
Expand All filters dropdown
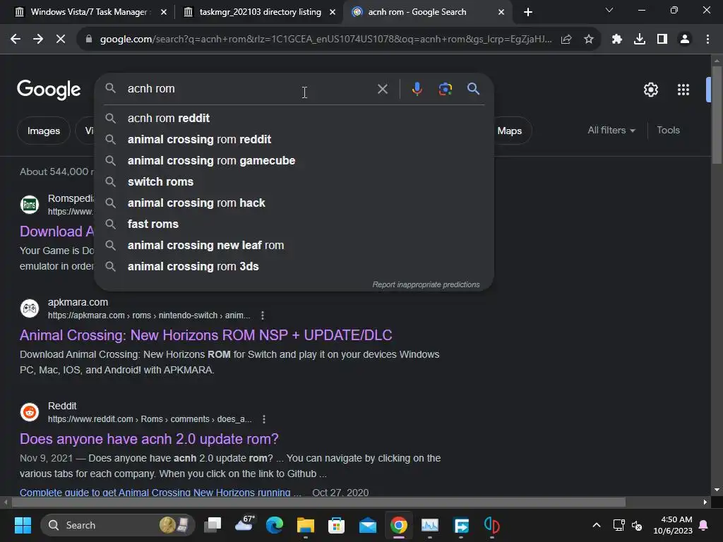tap(611, 131)
